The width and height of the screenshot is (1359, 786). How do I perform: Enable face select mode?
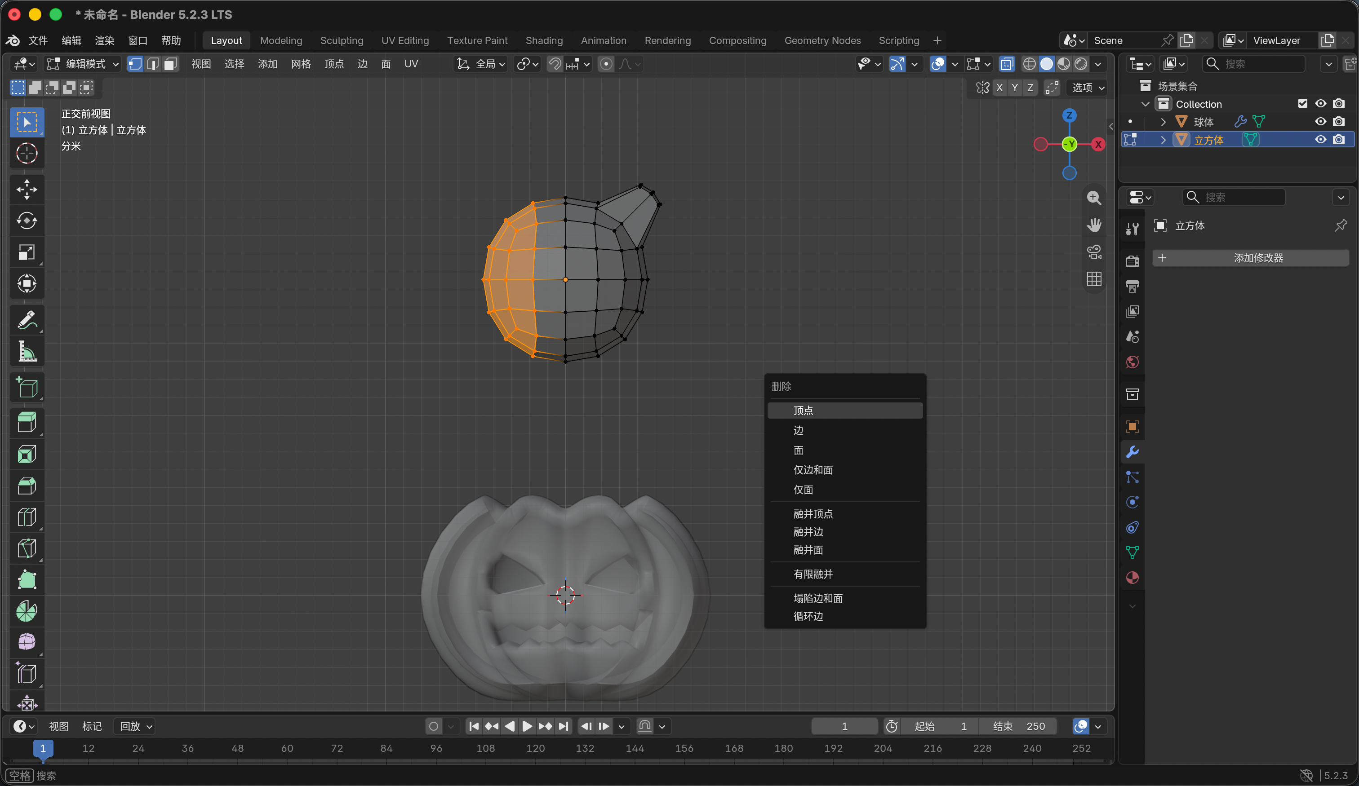pos(170,64)
